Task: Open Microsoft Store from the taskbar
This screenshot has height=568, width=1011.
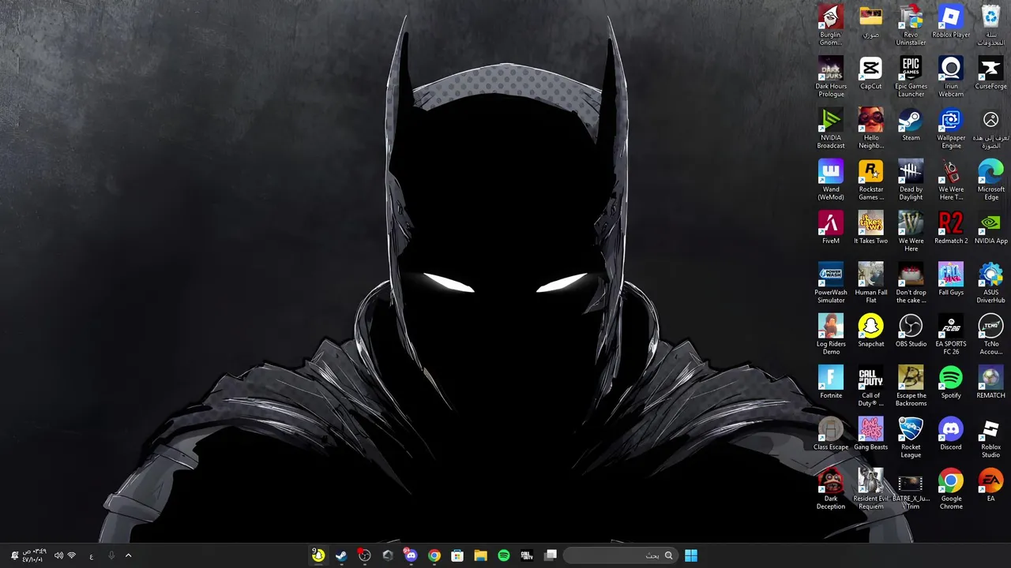Action: click(457, 555)
